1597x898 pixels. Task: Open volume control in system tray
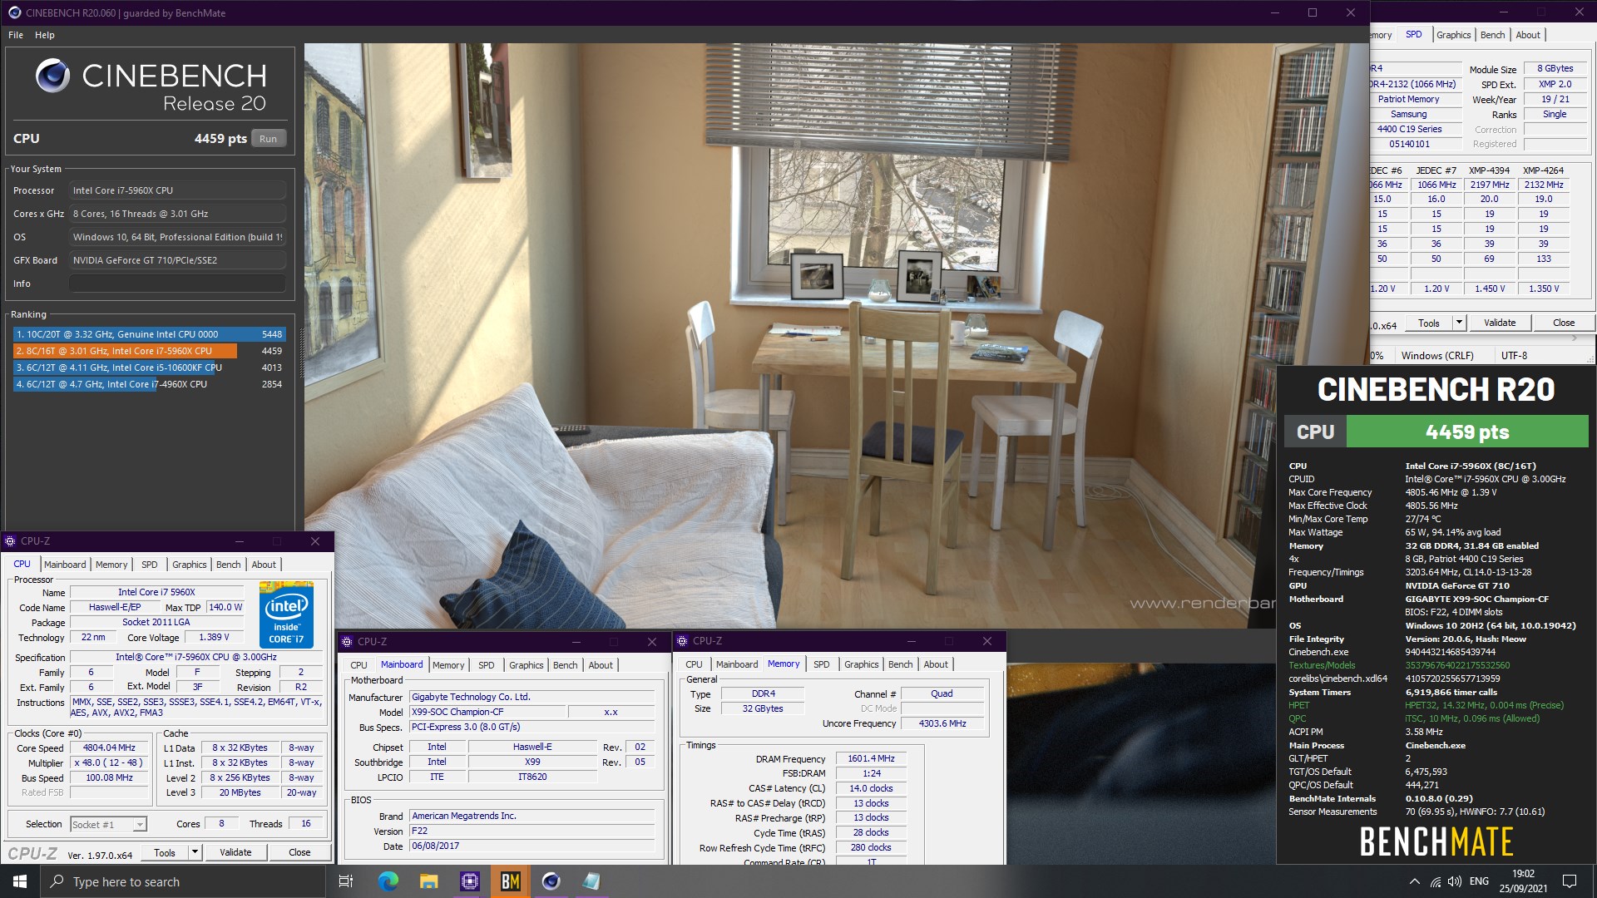pos(1455,881)
